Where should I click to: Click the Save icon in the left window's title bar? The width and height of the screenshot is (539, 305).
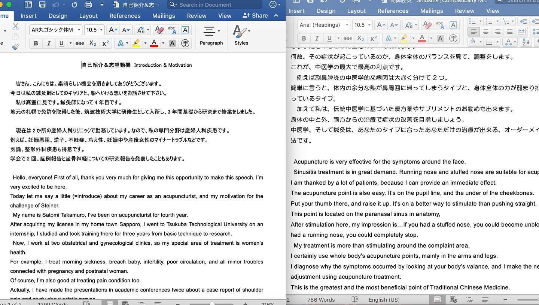coord(42,4)
